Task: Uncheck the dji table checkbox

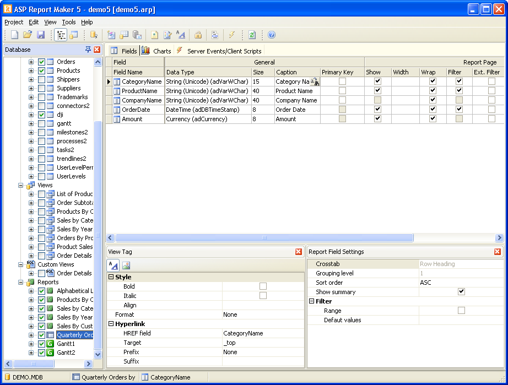Action: click(41, 115)
